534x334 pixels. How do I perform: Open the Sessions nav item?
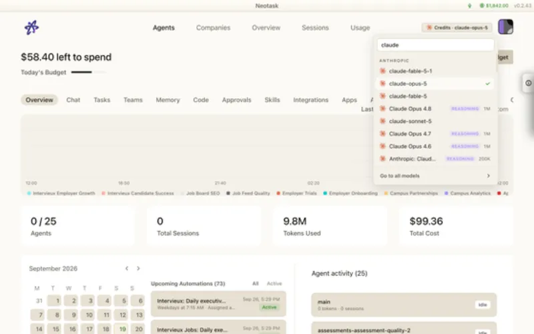(315, 27)
